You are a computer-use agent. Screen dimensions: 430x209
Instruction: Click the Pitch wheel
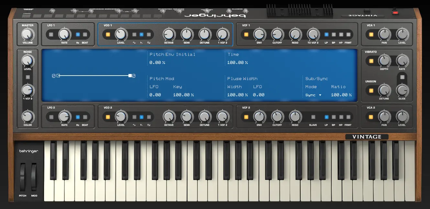point(23,177)
